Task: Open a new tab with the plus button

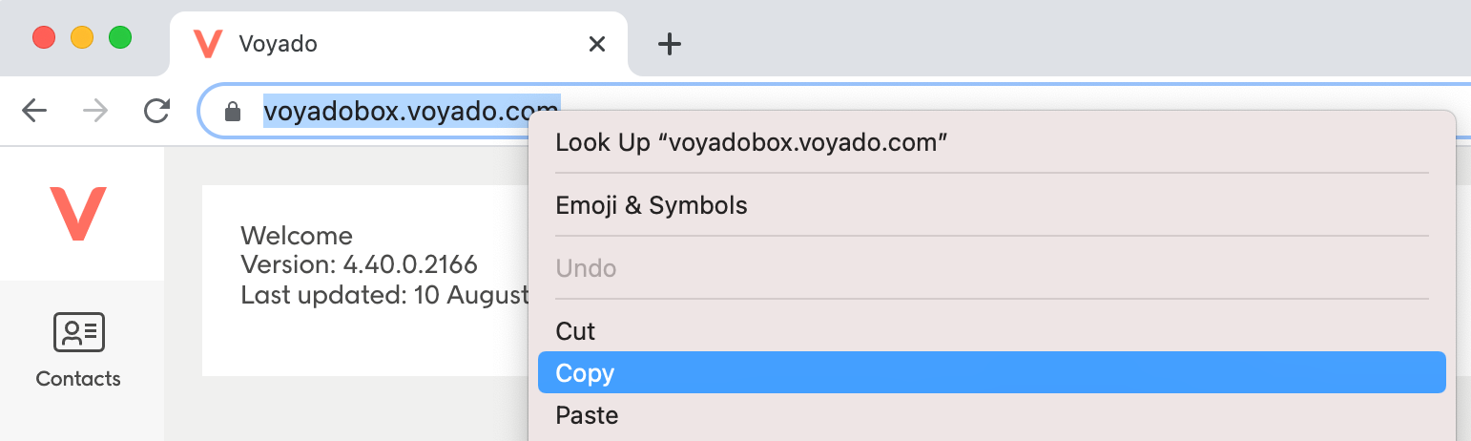Action: coord(671,44)
